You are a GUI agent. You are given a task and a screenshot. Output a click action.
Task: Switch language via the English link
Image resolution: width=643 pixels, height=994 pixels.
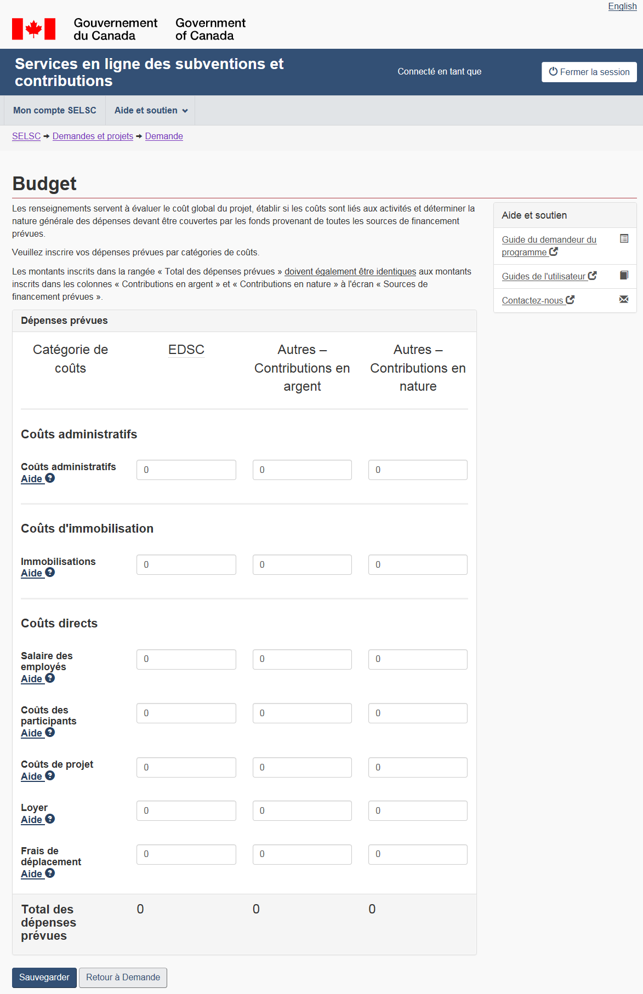(622, 7)
